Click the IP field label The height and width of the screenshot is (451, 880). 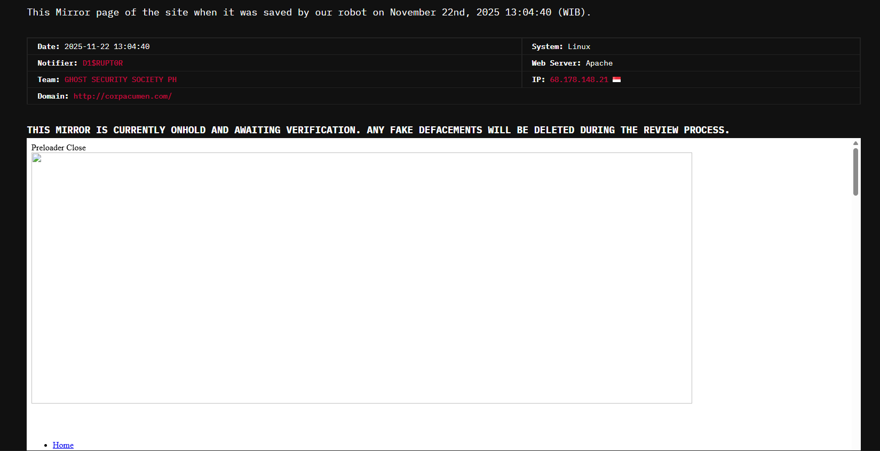coord(538,79)
